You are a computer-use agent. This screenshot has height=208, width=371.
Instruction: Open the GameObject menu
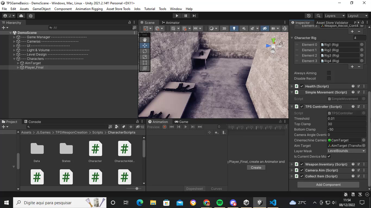tap(42, 9)
